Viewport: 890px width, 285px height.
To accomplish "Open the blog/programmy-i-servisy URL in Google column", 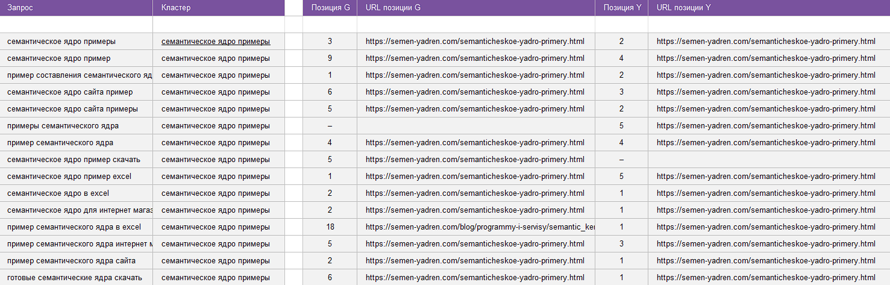I will [480, 227].
